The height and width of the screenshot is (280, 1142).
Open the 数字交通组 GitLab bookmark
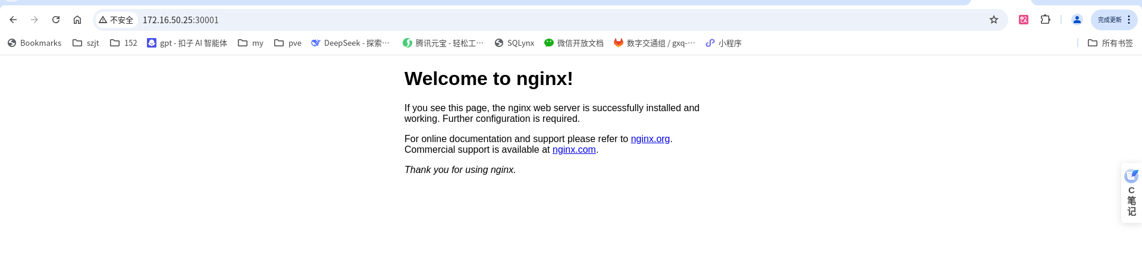point(654,43)
